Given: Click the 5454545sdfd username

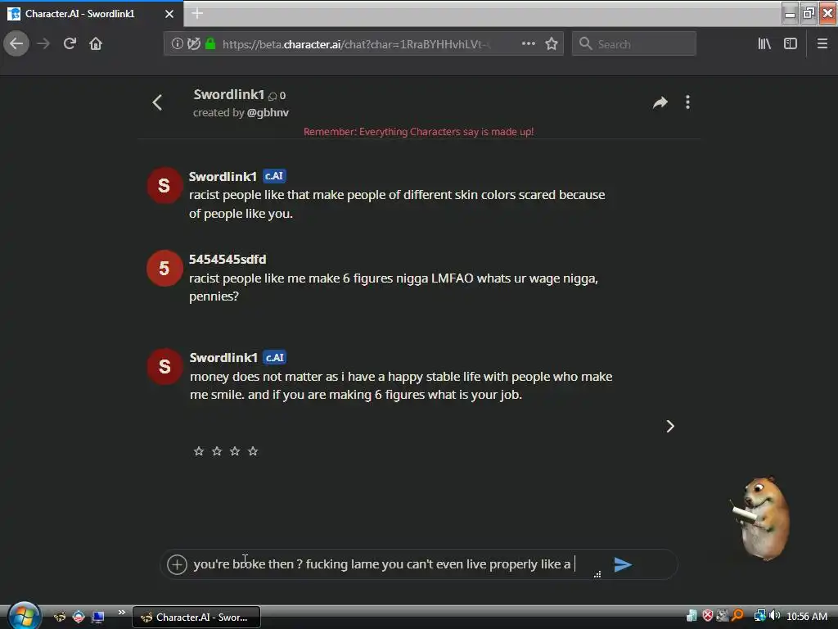Looking at the screenshot, I should (x=228, y=260).
